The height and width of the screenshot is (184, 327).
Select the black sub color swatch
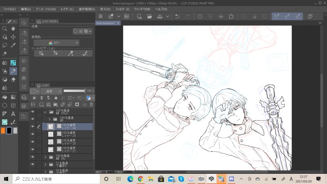[x=9, y=130]
